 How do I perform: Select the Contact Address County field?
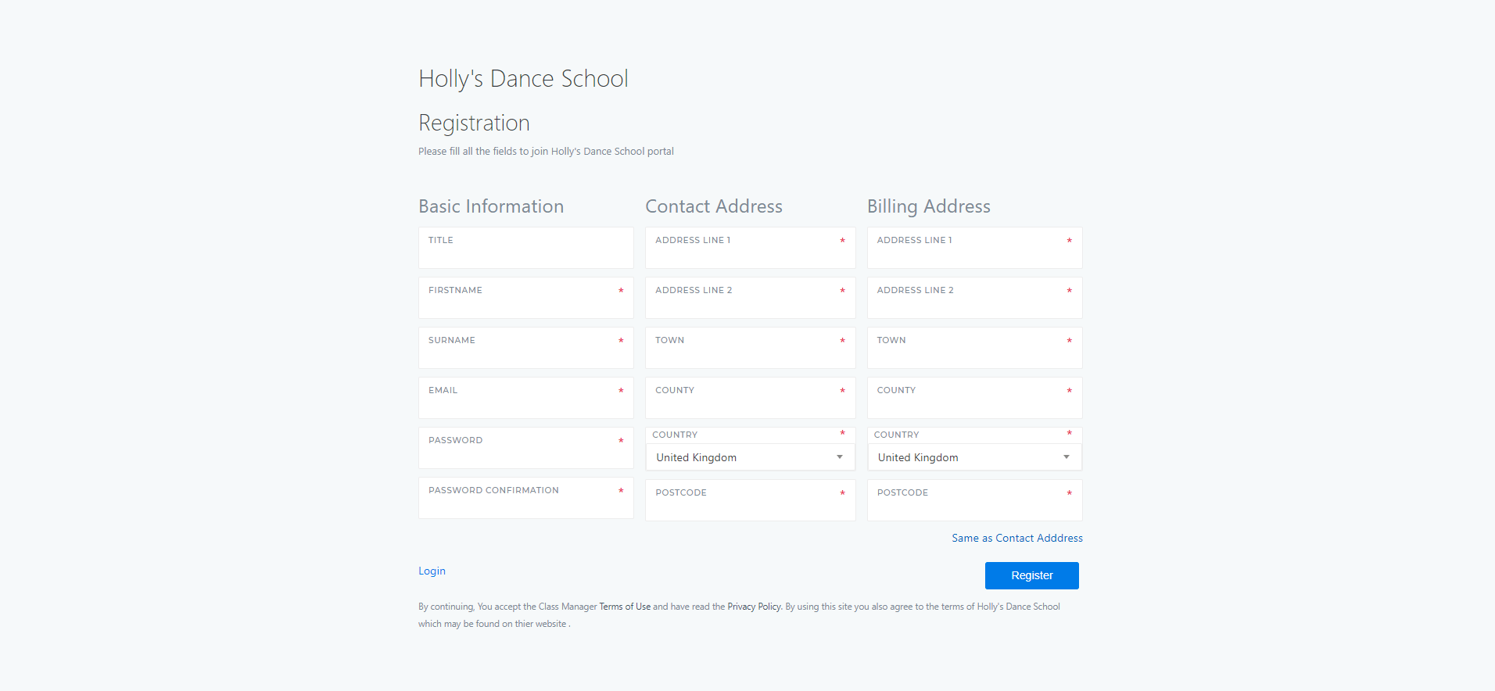pos(751,398)
